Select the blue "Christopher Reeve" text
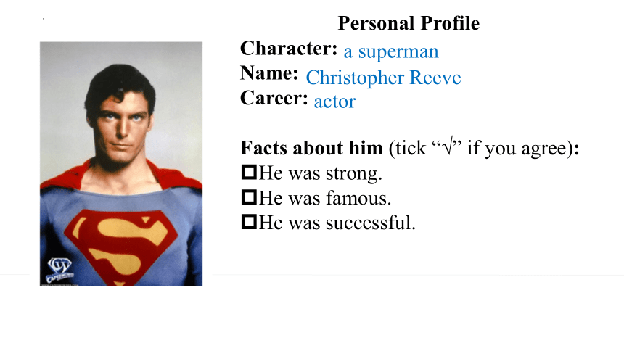Viewport: 624px width, 351px height. pos(383,78)
